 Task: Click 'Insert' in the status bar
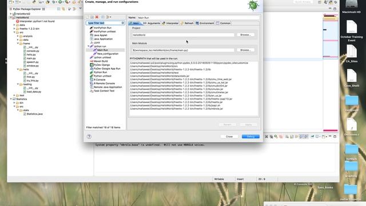(x=240, y=179)
